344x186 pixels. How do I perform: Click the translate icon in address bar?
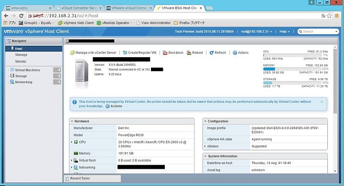click(x=323, y=16)
